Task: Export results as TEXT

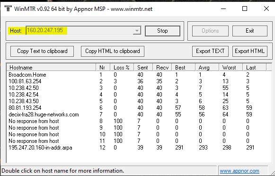Action: pos(210,51)
